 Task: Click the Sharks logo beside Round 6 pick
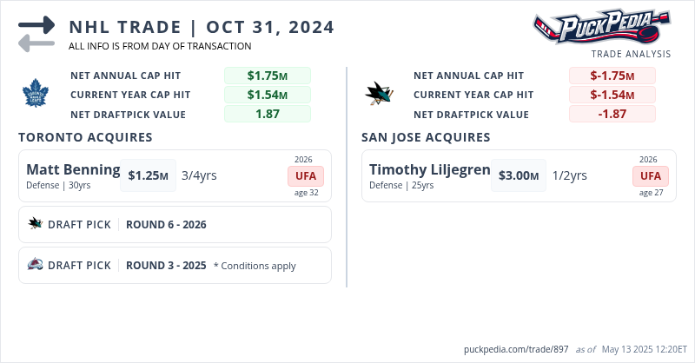36,224
